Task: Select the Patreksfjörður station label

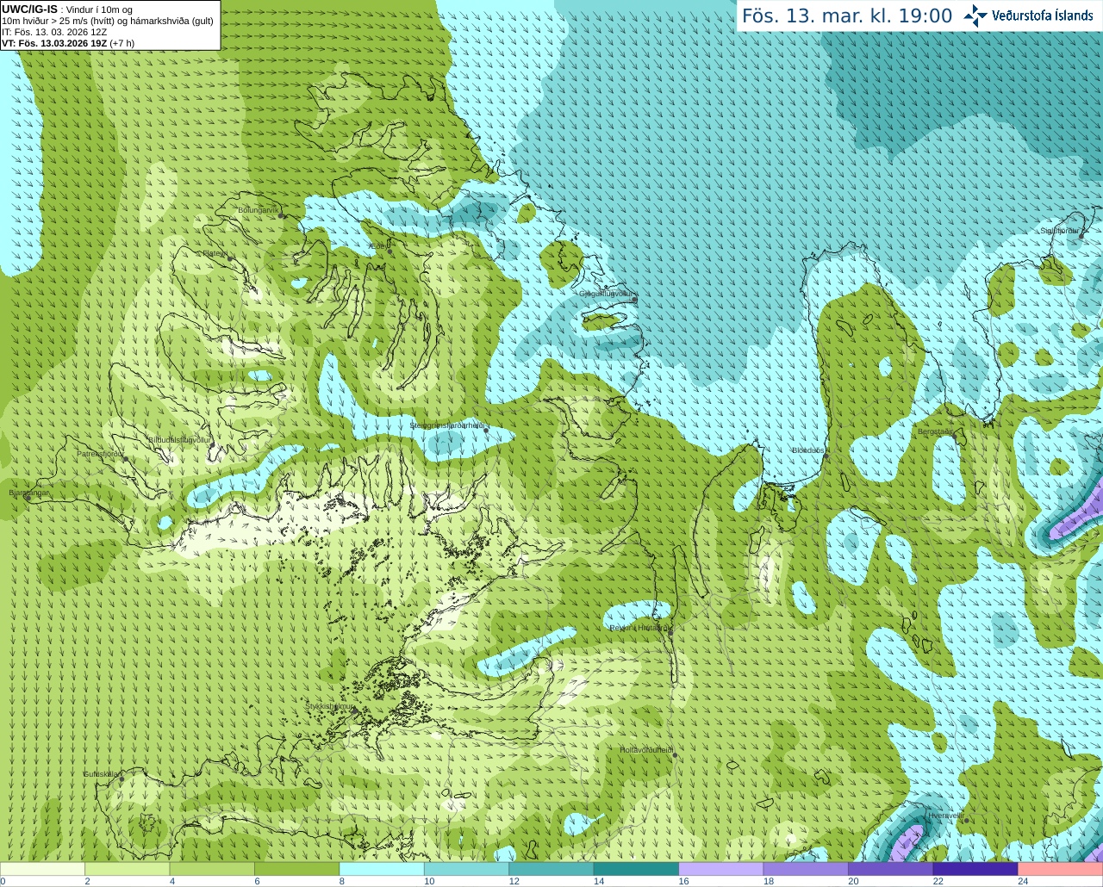Action: click(100, 454)
